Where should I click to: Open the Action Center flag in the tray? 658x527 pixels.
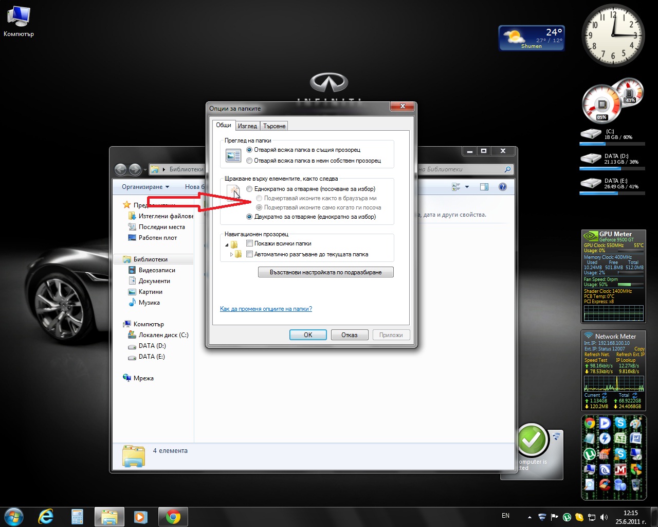coord(555,517)
